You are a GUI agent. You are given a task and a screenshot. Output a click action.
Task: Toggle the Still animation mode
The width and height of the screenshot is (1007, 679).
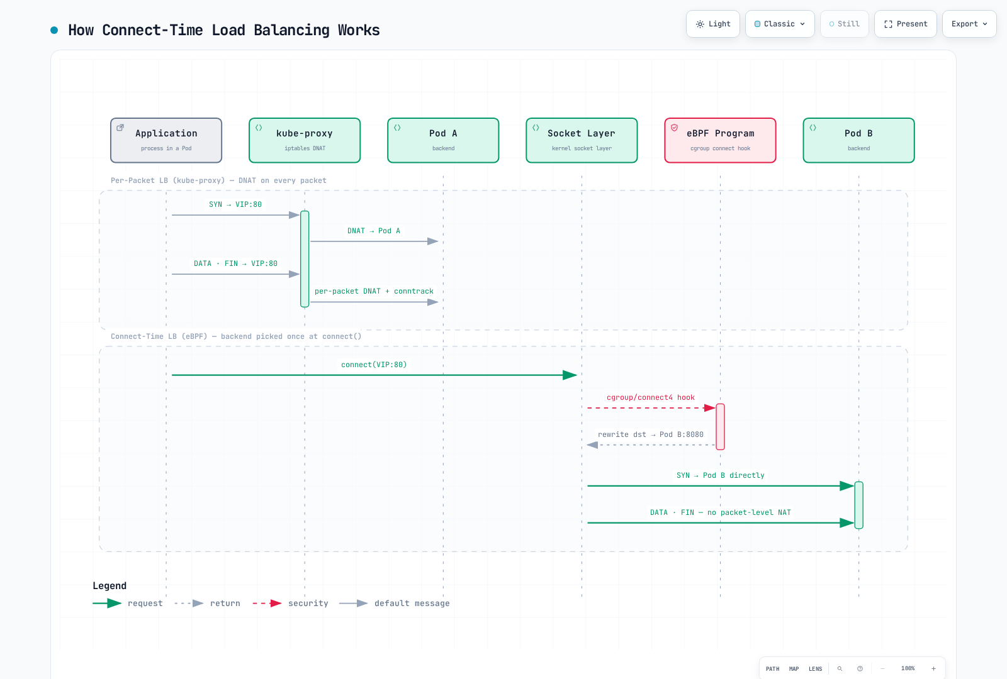tap(845, 24)
